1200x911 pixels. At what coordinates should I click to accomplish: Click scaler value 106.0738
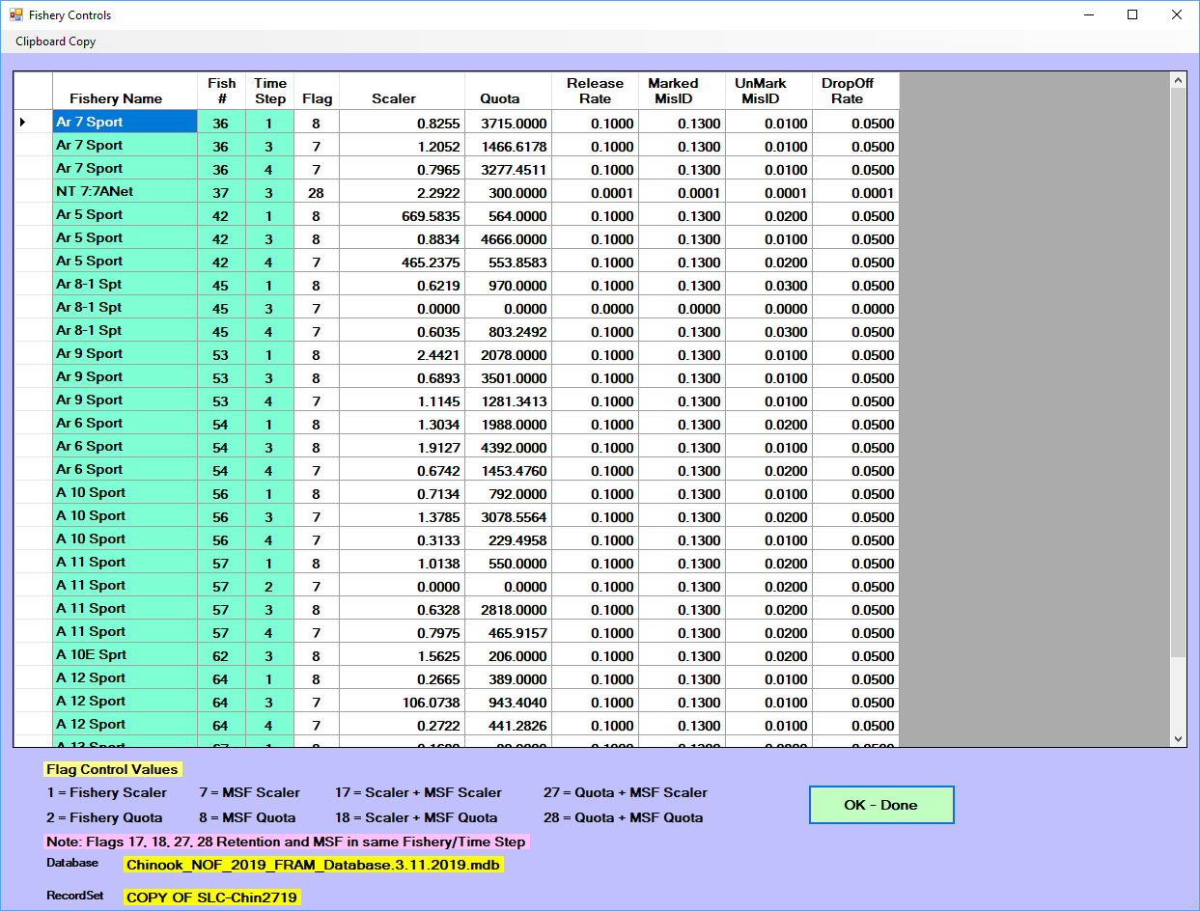[x=402, y=703]
